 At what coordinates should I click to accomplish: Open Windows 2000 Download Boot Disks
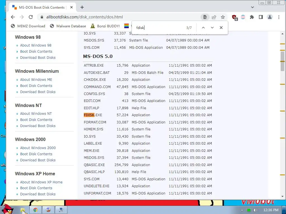[38, 160]
